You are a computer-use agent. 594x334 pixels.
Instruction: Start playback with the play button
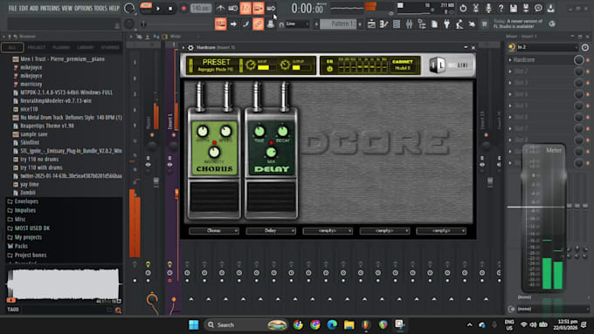[x=158, y=9]
